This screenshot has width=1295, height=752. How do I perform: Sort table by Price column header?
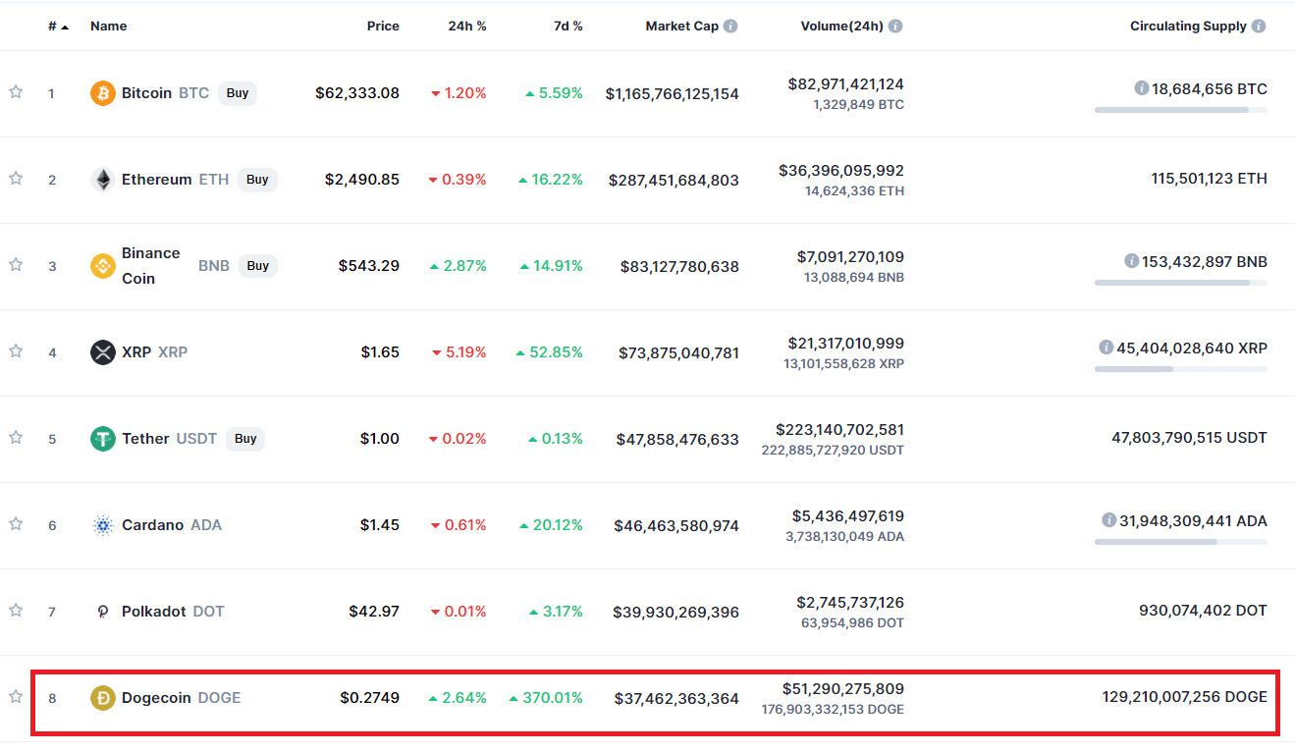point(383,27)
